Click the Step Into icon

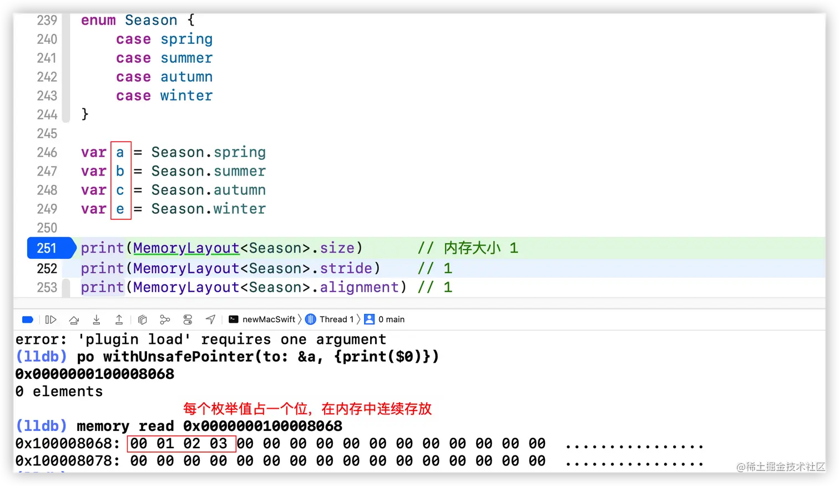pos(97,319)
